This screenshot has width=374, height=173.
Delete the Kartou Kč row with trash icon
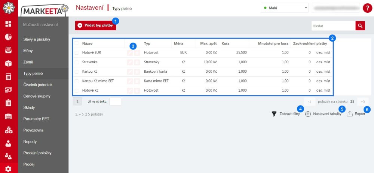coord(137,72)
